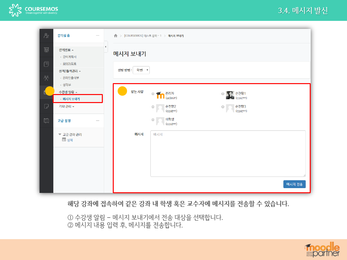Click inside the 메시지 text area
Screen dimensions: 347x260
click(x=227, y=153)
